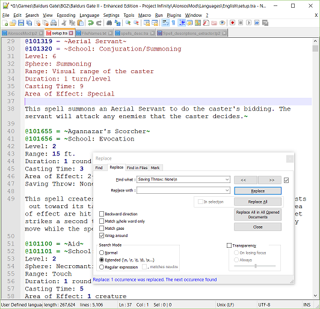The height and width of the screenshot is (309, 320).
Task: Open the File menu
Action: point(6,15)
